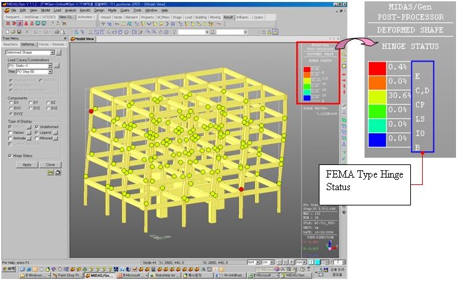Click the options button next to Values
Viewport: 458px width, 281px height.
pos(29,133)
